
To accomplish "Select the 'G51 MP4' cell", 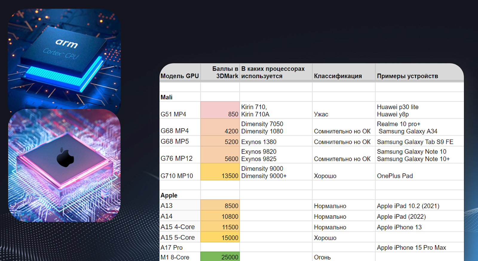I will [180, 110].
